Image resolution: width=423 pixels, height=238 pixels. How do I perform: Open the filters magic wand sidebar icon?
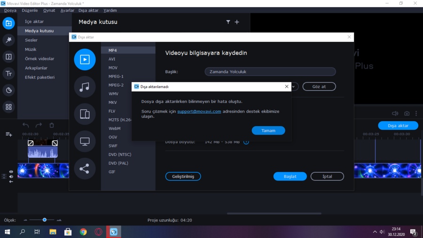pyautogui.click(x=8, y=40)
